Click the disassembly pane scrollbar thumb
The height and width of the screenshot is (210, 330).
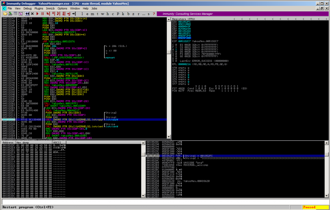point(169,52)
